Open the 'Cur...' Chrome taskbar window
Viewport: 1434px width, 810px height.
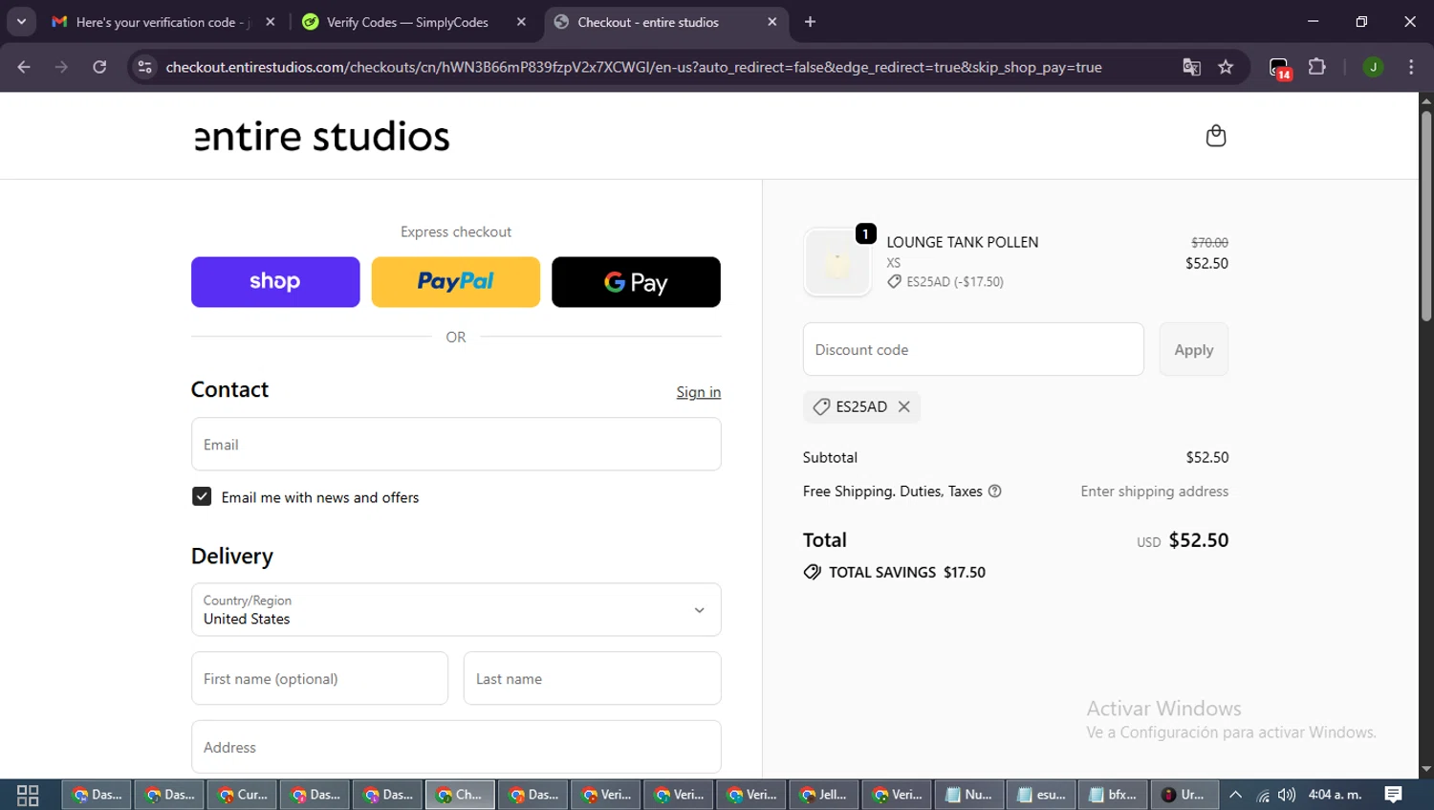pyautogui.click(x=242, y=795)
